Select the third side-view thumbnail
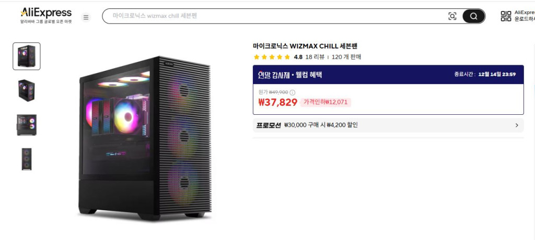This screenshot has height=240, width=535. coord(27,125)
